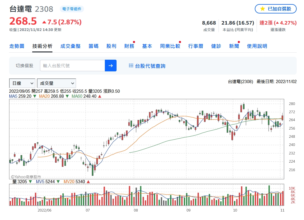Focus the 輸入台股代號 stock code input
The height and width of the screenshot is (220, 304).
73,66
